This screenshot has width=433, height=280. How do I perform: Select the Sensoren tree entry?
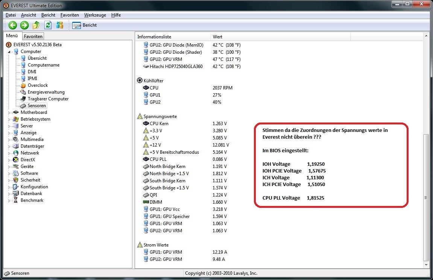(x=37, y=106)
